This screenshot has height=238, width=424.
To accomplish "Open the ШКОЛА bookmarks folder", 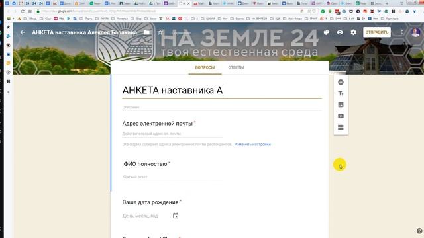I will 208,19.
